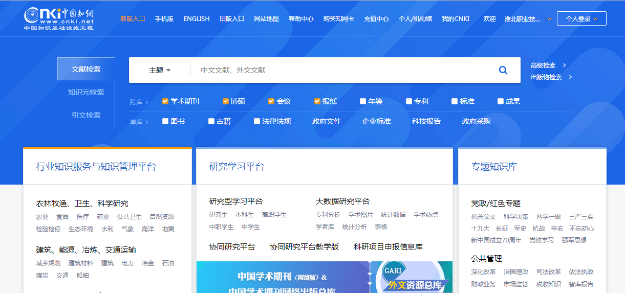Check the 标准 checkbox
Viewport: 625px width, 293px height.
455,101
